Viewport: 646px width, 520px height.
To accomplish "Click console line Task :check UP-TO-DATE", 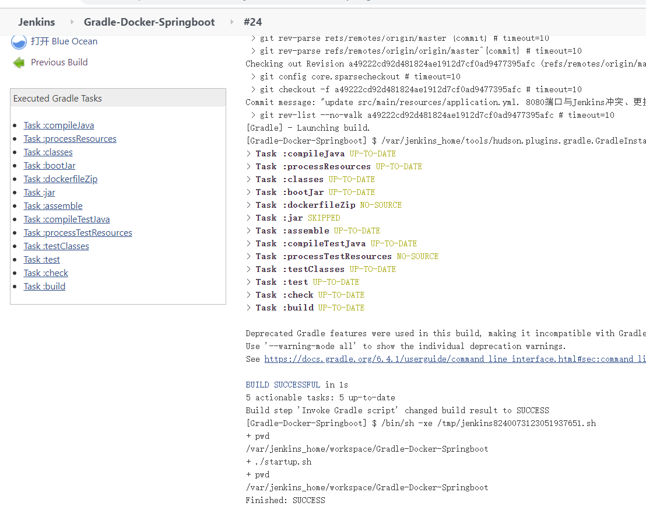I will pyautogui.click(x=306, y=295).
